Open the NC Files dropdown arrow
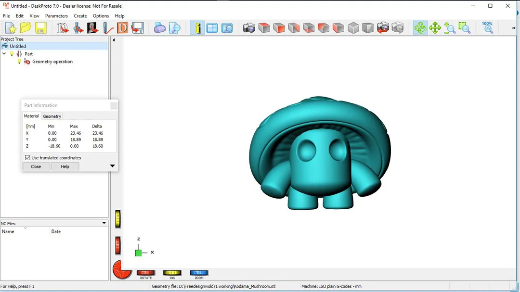Viewport: 520px width, 292px height. [104, 223]
